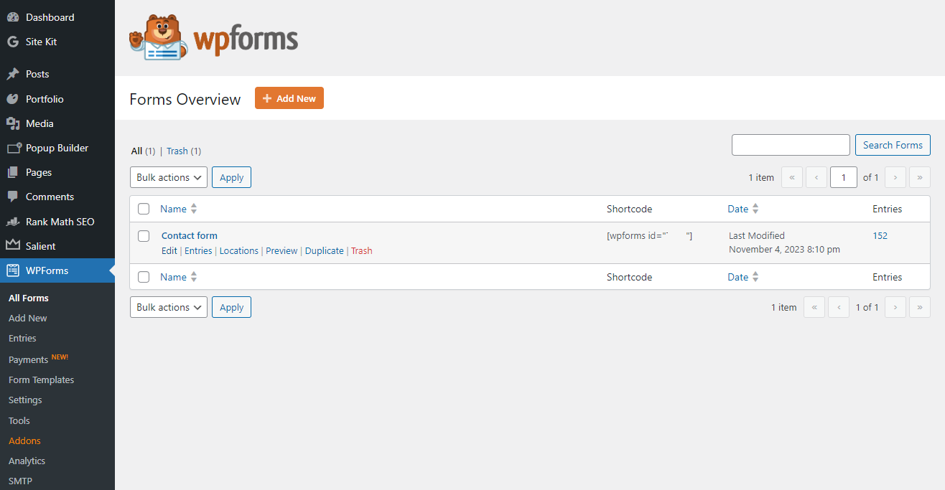Image resolution: width=945 pixels, height=490 pixels.
Task: Click the Portfolio icon in sidebar
Action: (x=13, y=99)
